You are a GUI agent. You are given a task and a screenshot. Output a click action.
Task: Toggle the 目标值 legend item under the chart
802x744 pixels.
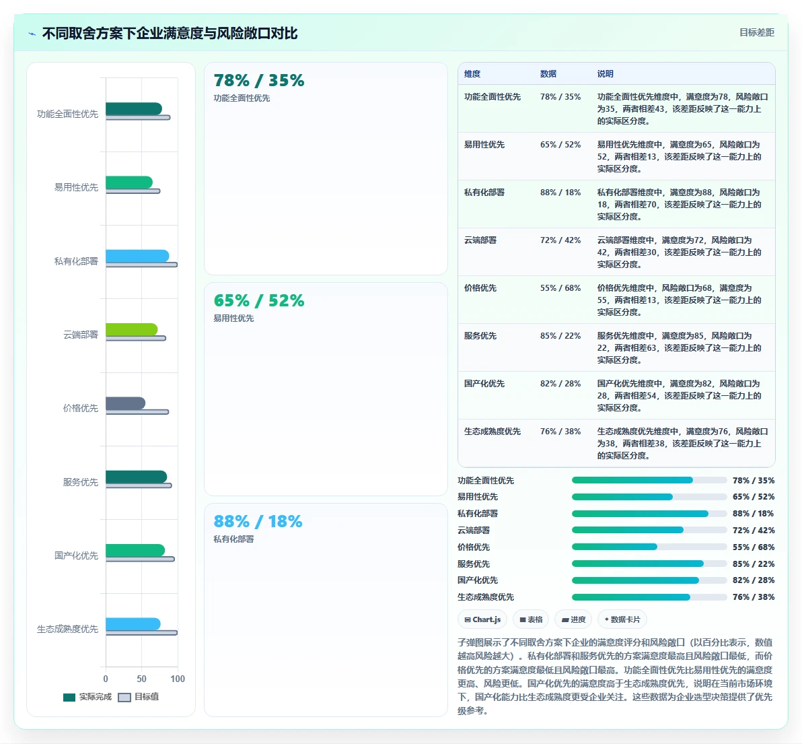139,697
